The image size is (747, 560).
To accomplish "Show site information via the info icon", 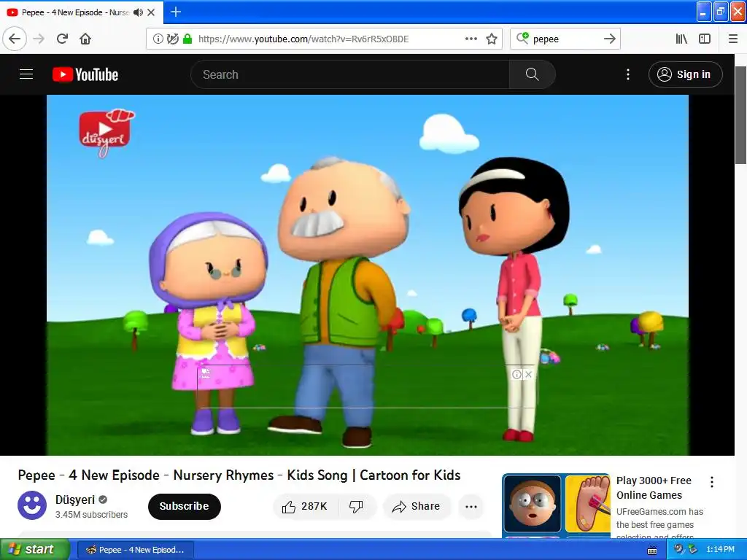I will (x=158, y=39).
